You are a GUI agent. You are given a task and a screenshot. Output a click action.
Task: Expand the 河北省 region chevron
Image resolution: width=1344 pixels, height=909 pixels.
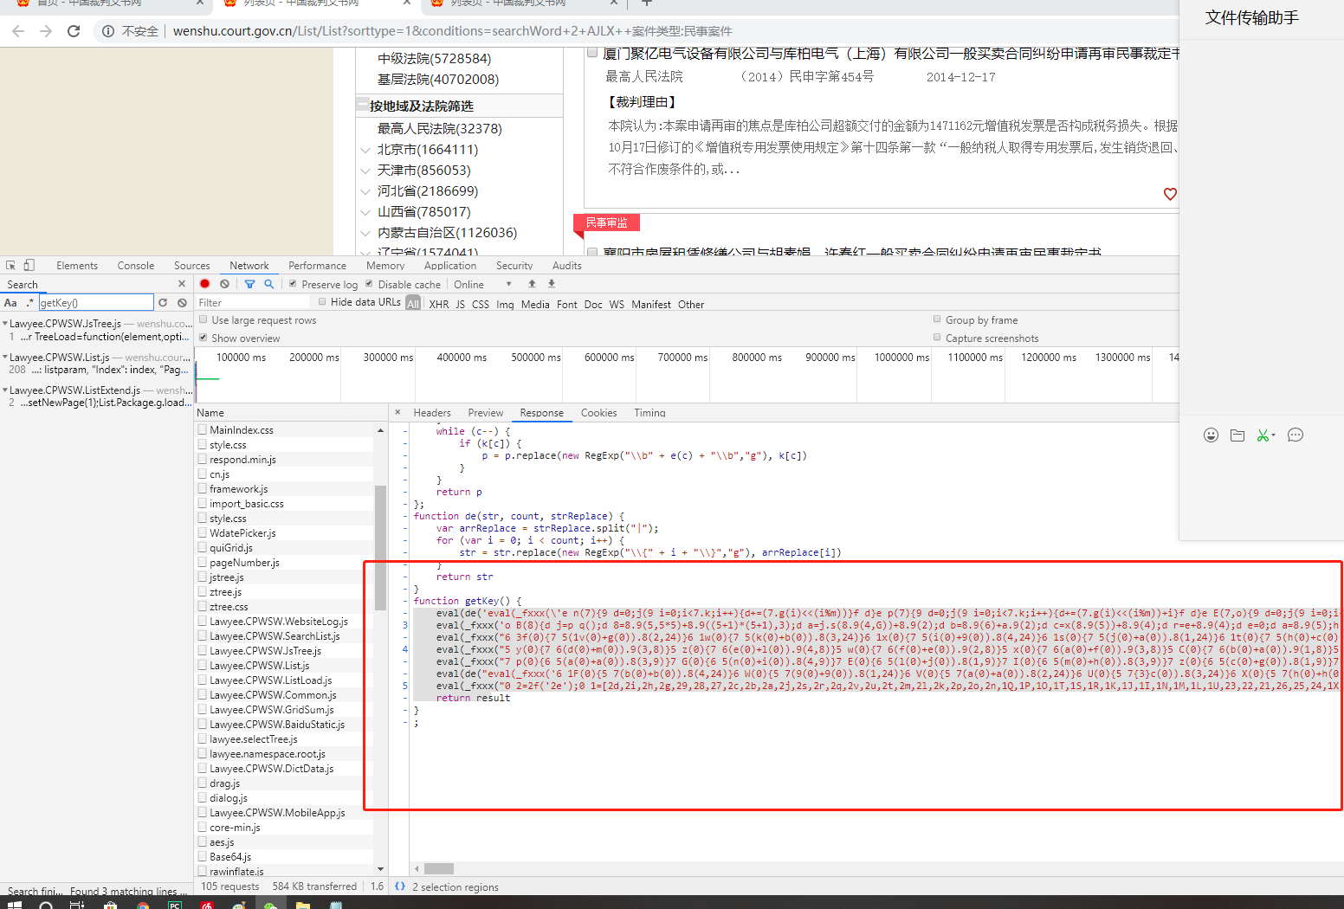[x=365, y=191]
